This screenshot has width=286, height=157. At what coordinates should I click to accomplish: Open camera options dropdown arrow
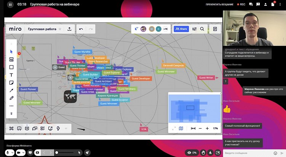(23, 152)
